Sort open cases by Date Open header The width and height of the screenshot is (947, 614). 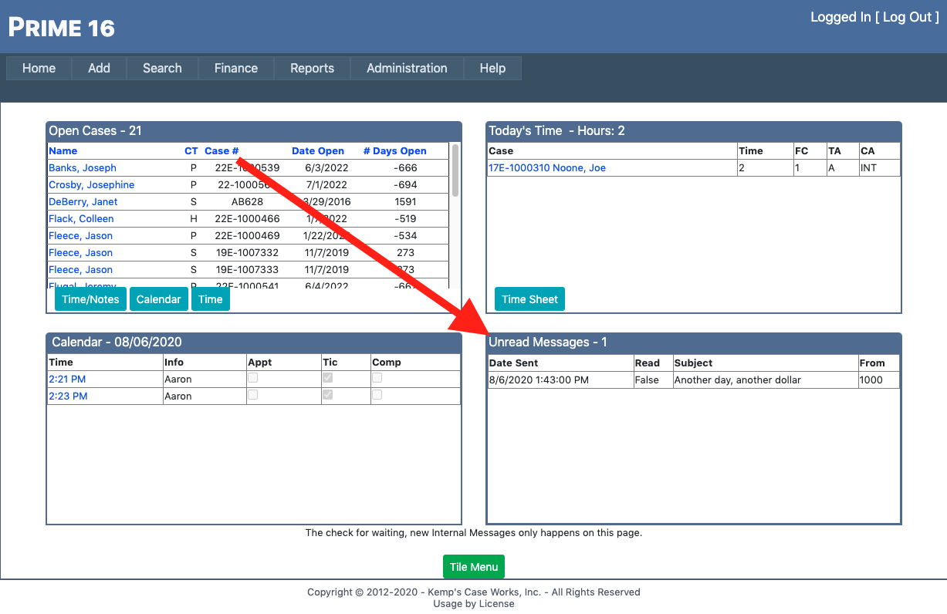coord(318,151)
